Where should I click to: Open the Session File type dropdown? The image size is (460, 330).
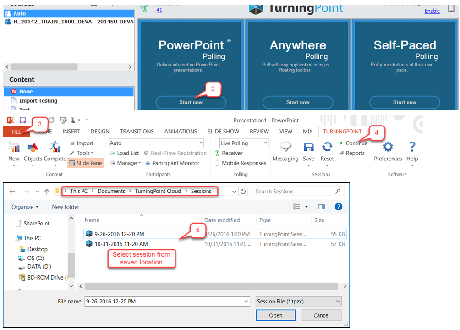pyautogui.click(x=298, y=301)
